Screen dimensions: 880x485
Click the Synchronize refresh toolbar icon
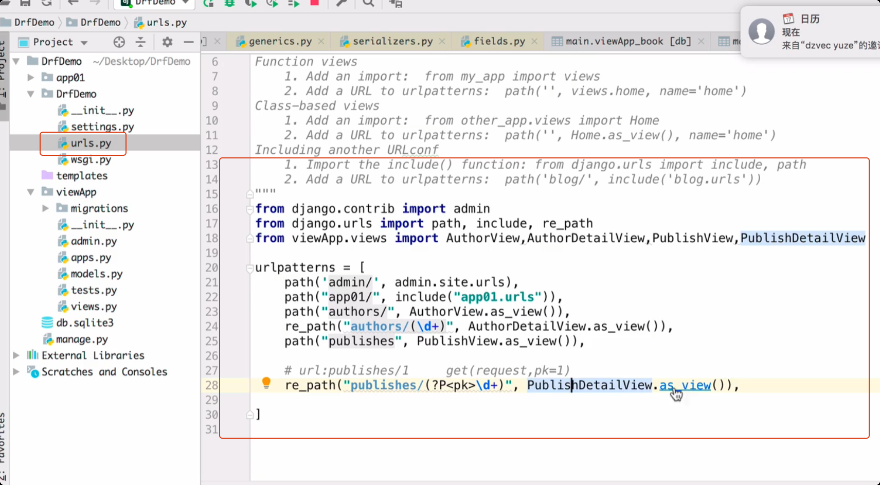click(46, 3)
